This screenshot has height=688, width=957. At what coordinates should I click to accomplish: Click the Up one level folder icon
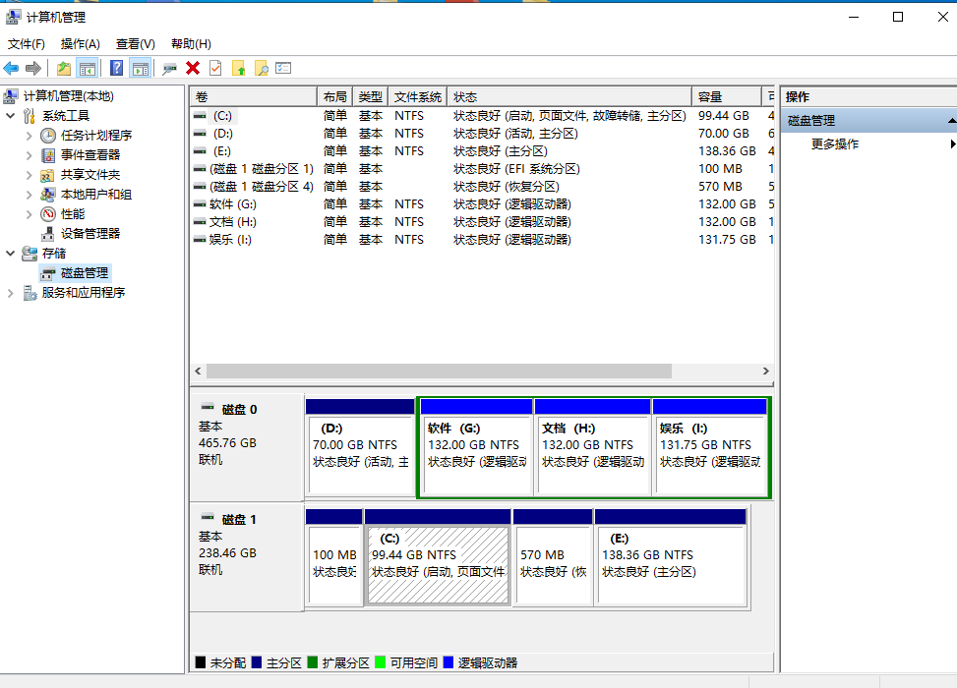pyautogui.click(x=64, y=68)
